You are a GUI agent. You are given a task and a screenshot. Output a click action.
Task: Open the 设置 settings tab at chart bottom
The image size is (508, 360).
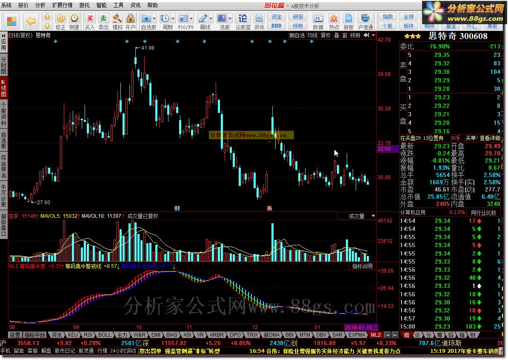[15, 335]
